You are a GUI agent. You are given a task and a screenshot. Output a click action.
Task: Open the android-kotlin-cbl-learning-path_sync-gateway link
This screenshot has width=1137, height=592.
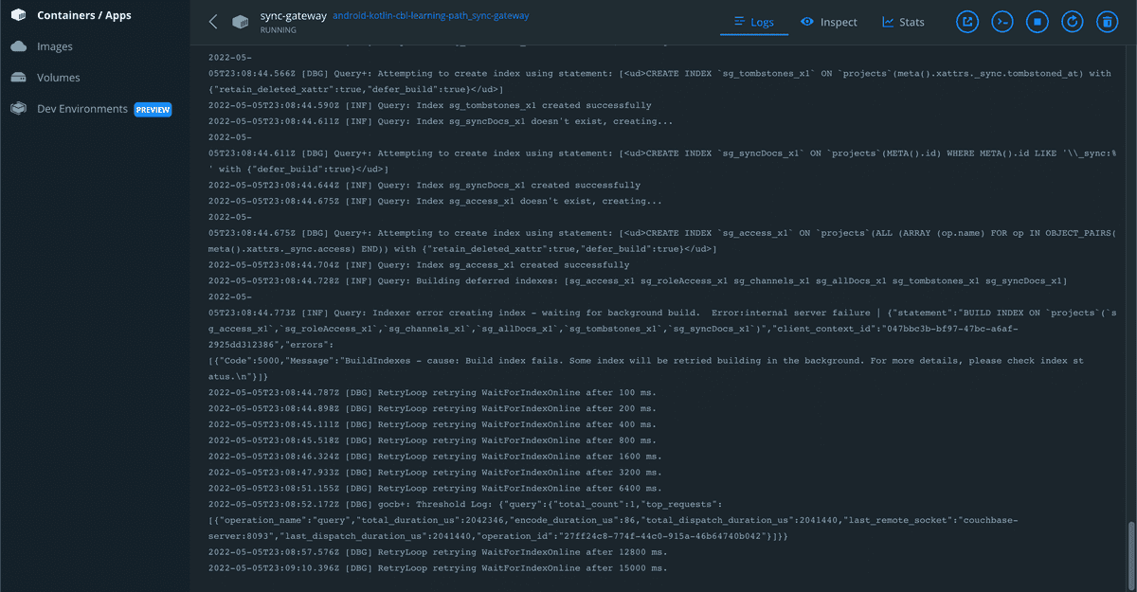point(430,15)
